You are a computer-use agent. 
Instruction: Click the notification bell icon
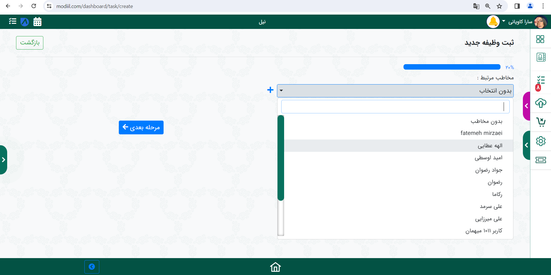coord(493,22)
